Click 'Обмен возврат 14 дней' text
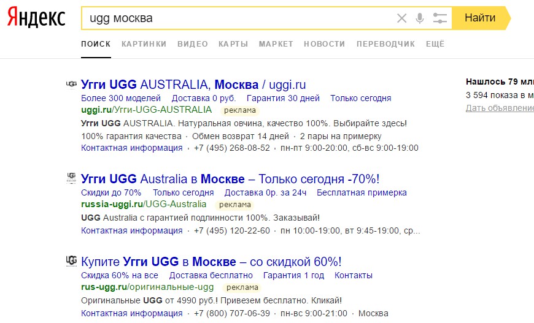 click(241, 136)
